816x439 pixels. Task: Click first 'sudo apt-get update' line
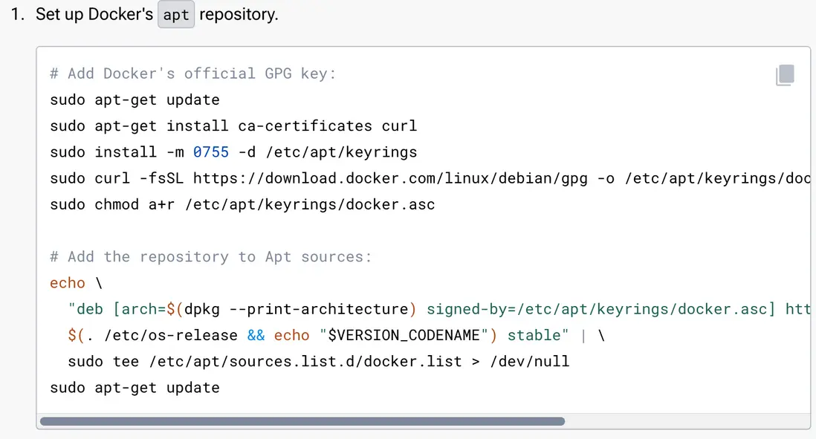(x=135, y=100)
